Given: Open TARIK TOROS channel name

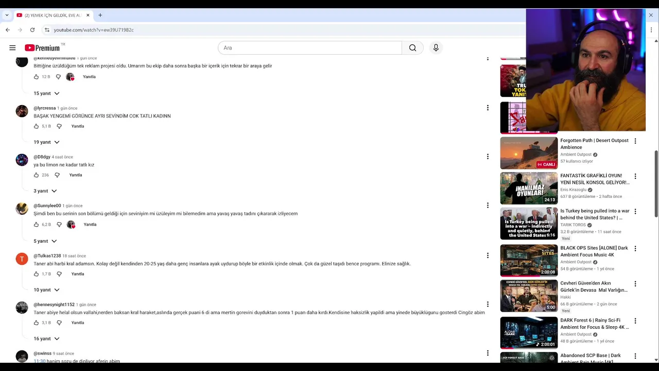Looking at the screenshot, I should pos(573,225).
